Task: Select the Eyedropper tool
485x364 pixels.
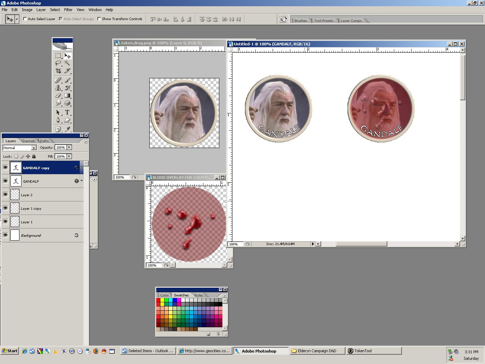Action: (x=67, y=129)
